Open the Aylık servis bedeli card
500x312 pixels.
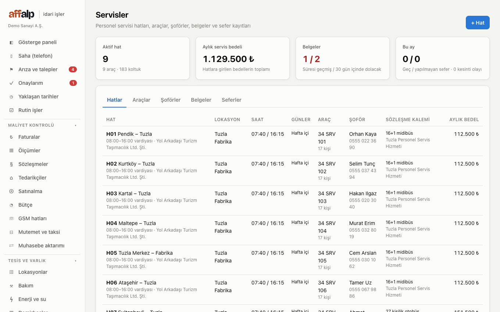click(243, 58)
